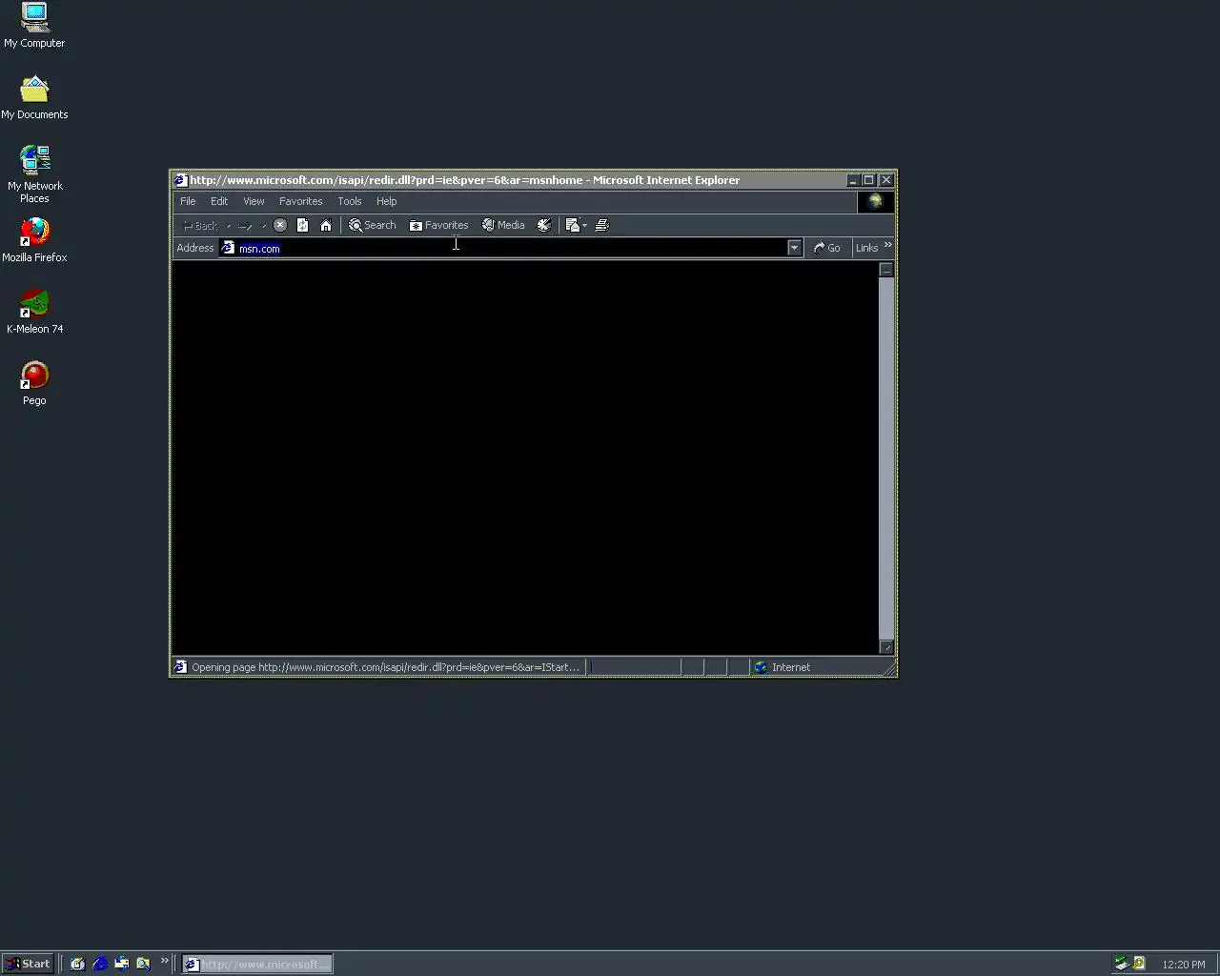
Task: Launch Outlook Express from quick launch
Action: pos(122,964)
